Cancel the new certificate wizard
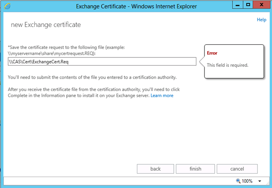This screenshot has height=188, width=272. coord(237,169)
